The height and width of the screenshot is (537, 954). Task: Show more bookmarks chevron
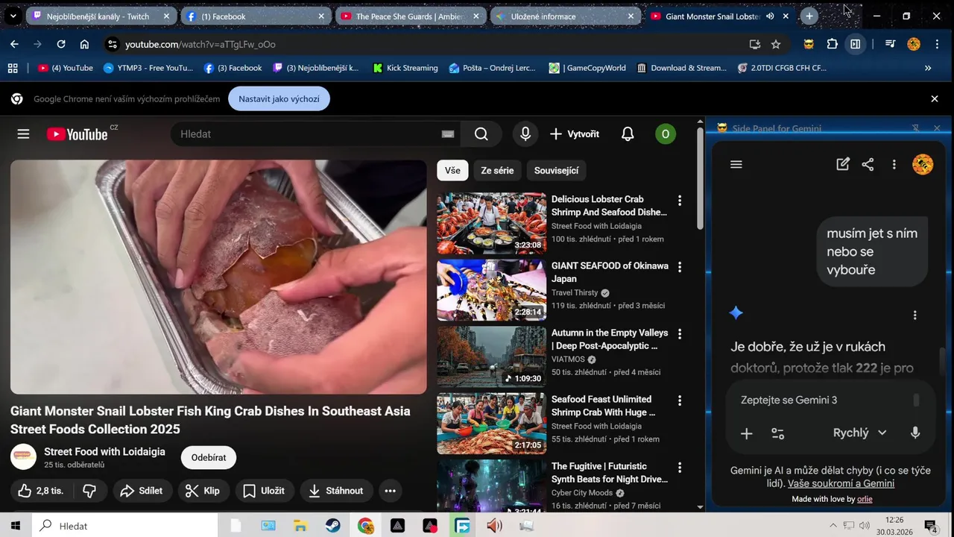pyautogui.click(x=928, y=68)
